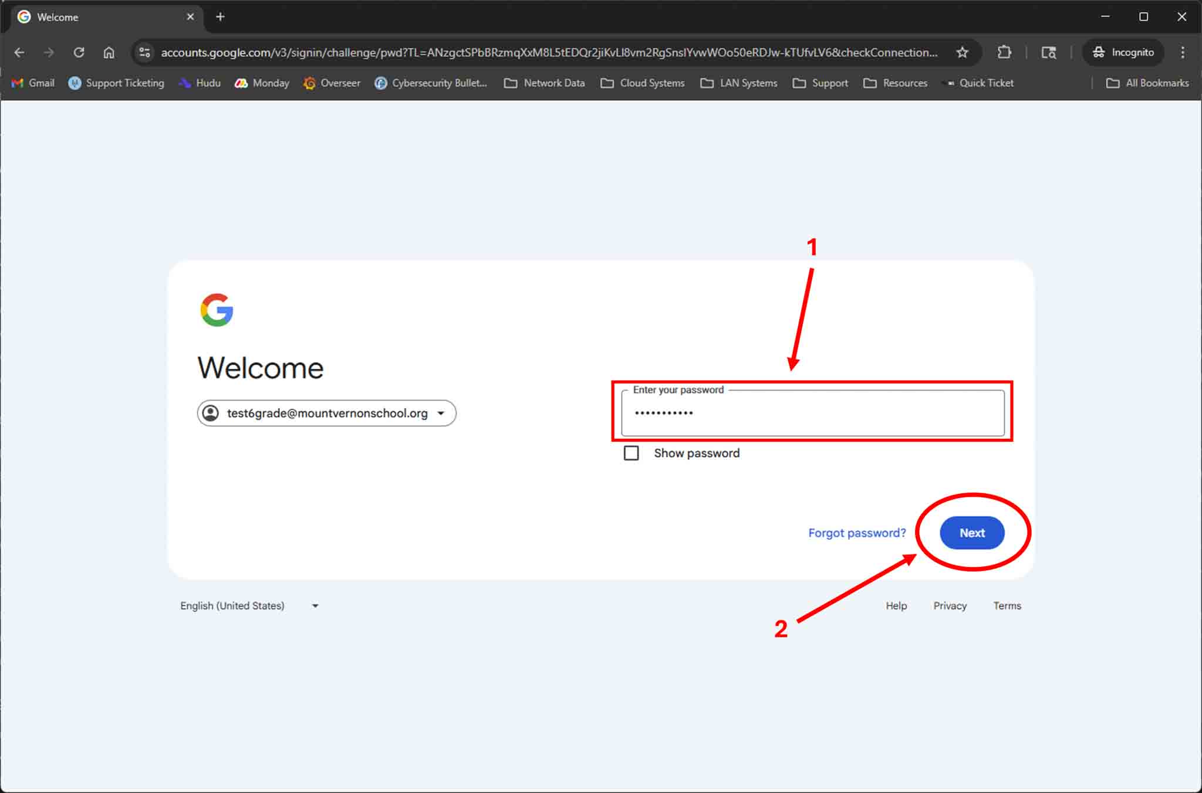This screenshot has height=793, width=1202.
Task: Click the Forgot password? link
Action: point(857,533)
